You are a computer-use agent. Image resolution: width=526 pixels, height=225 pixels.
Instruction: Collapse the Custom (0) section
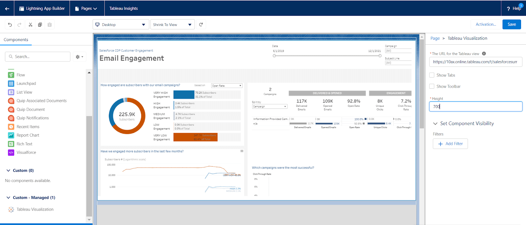(8, 170)
